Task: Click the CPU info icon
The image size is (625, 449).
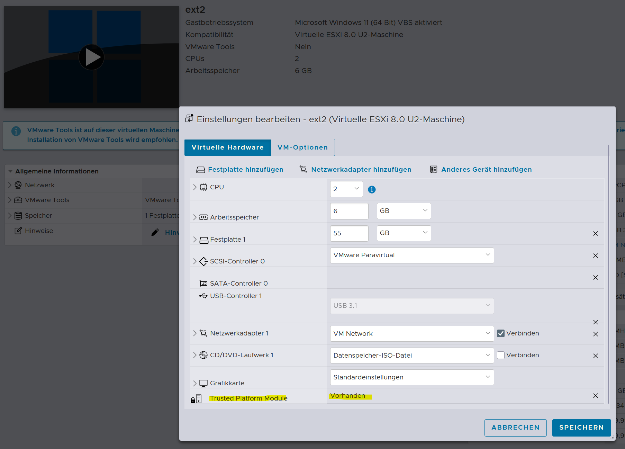Action: pos(372,189)
